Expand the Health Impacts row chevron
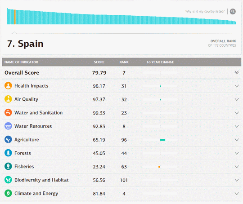The width and height of the screenshot is (243, 204). coord(237,86)
